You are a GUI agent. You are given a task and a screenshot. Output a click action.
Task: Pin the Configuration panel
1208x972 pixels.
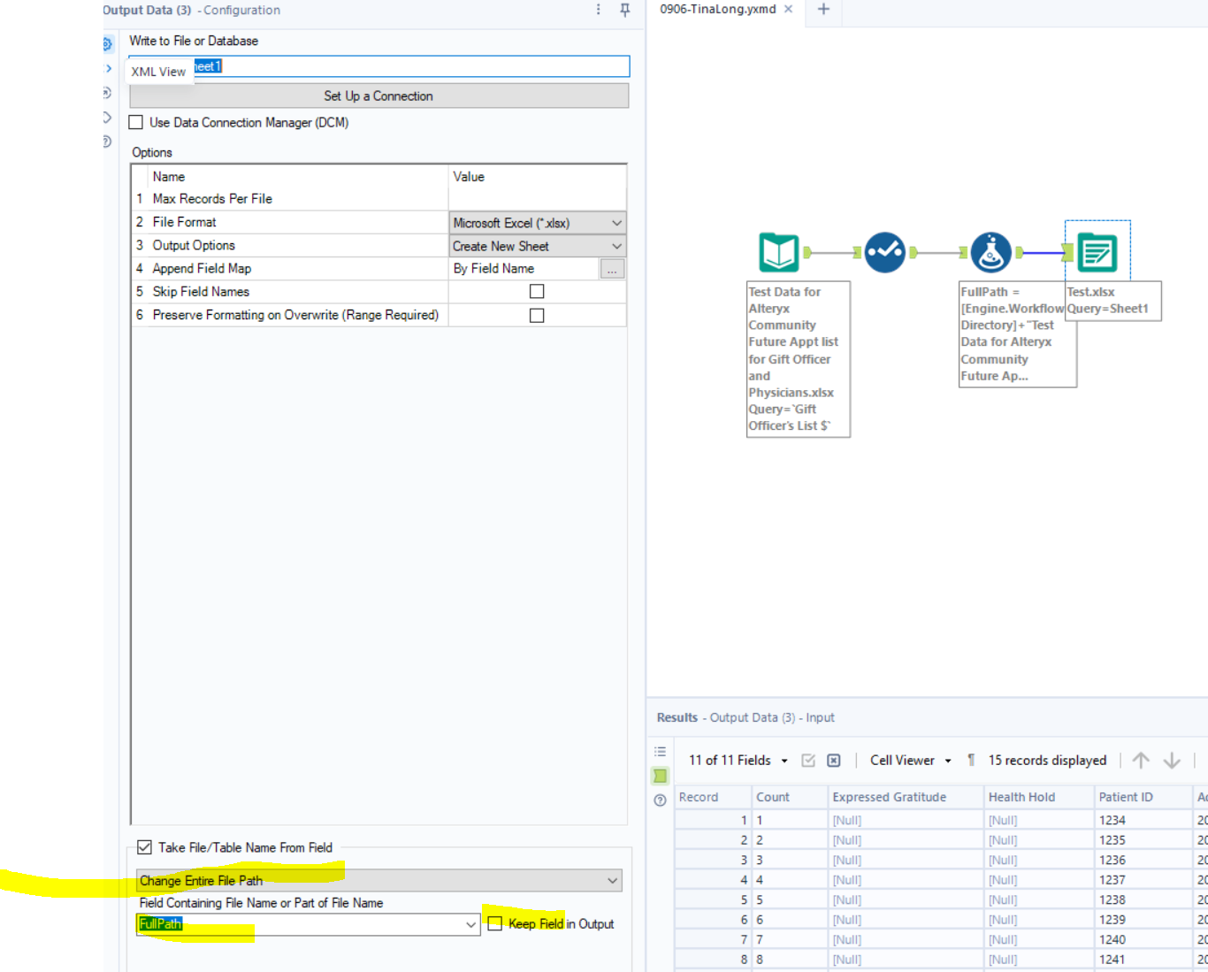tap(625, 10)
